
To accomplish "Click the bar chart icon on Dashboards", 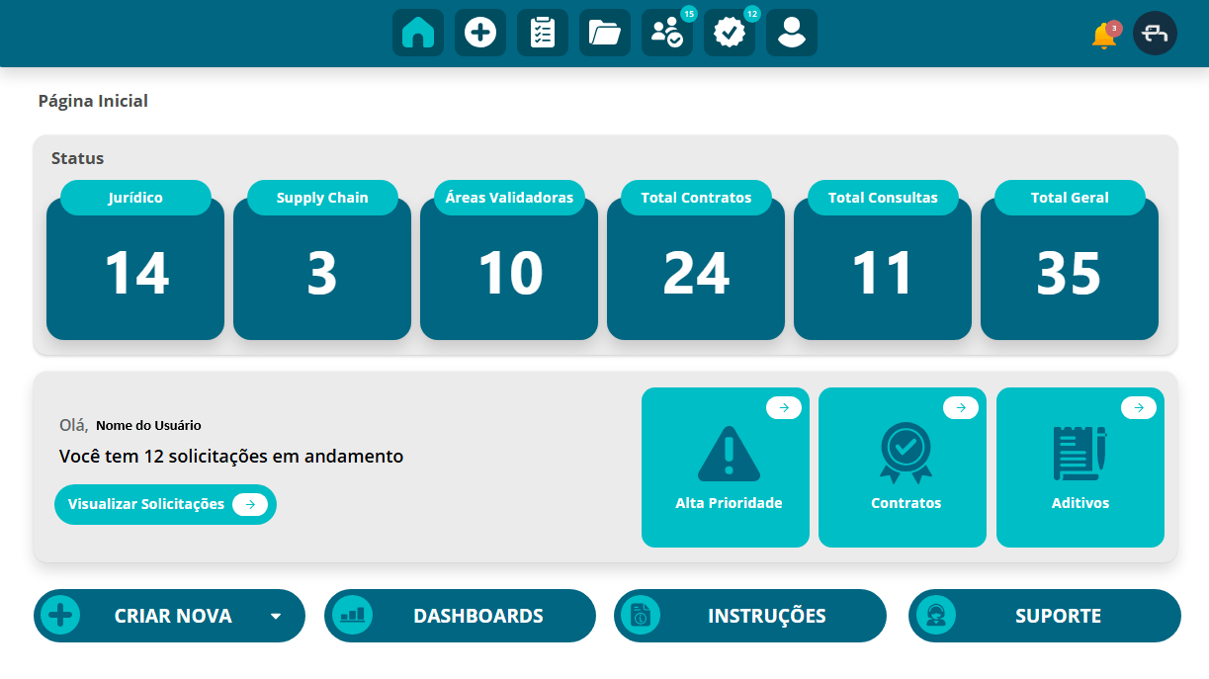I will [352, 616].
